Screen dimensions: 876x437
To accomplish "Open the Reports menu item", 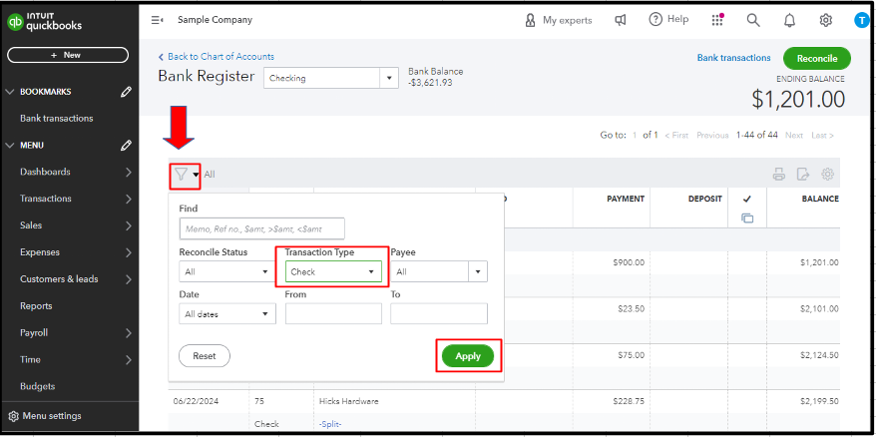I will pyautogui.click(x=36, y=306).
